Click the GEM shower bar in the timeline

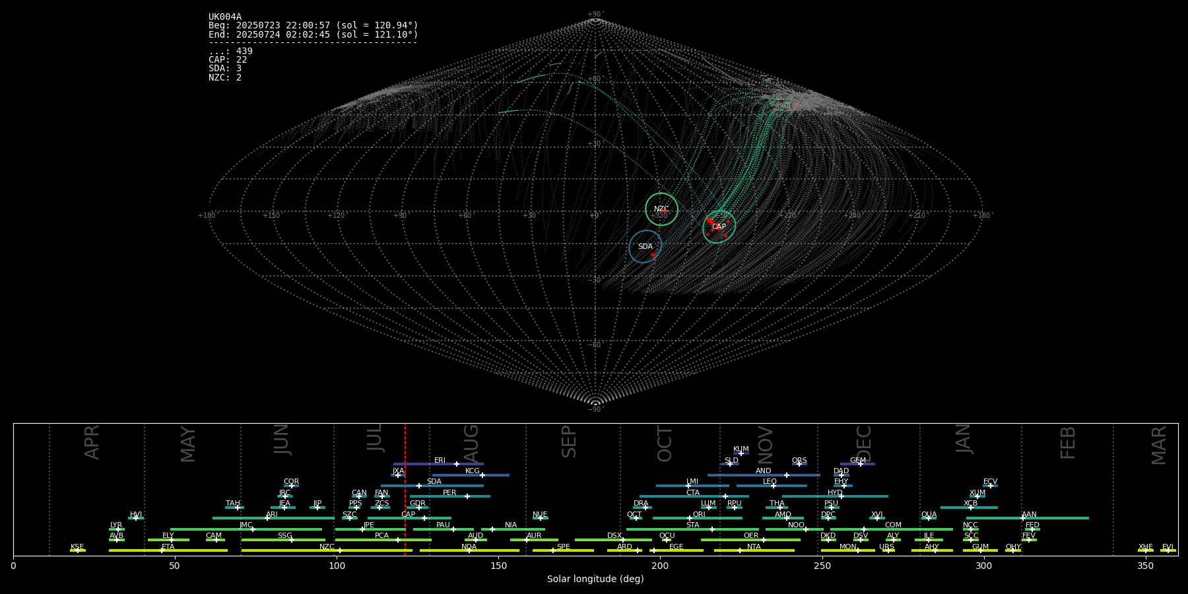coord(857,464)
